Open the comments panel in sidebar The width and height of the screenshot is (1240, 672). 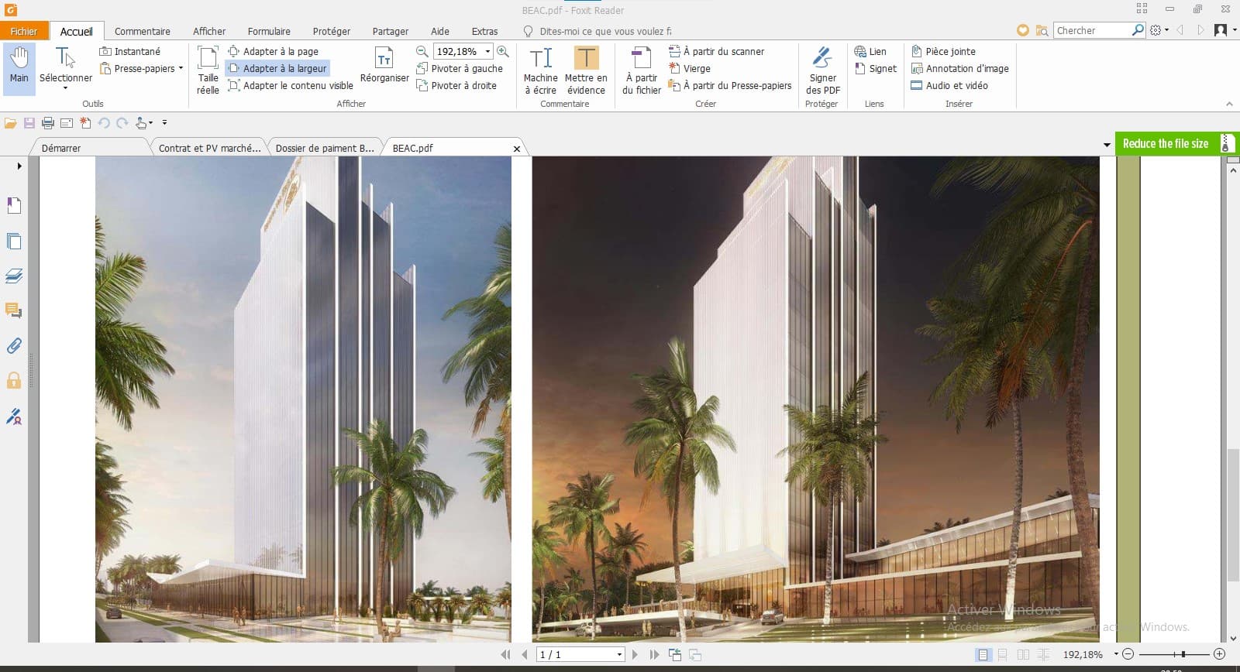click(x=14, y=310)
